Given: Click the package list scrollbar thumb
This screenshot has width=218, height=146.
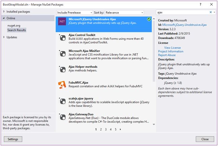Looking at the screenshot, I should coord(154,51).
